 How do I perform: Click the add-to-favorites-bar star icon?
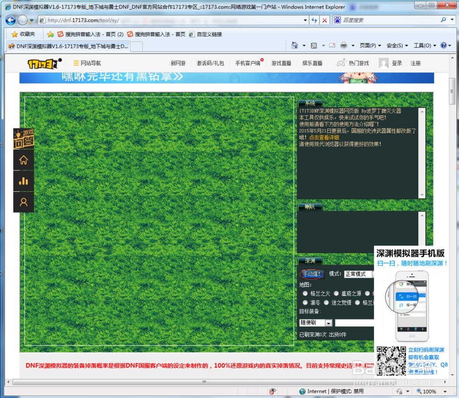(x=50, y=34)
